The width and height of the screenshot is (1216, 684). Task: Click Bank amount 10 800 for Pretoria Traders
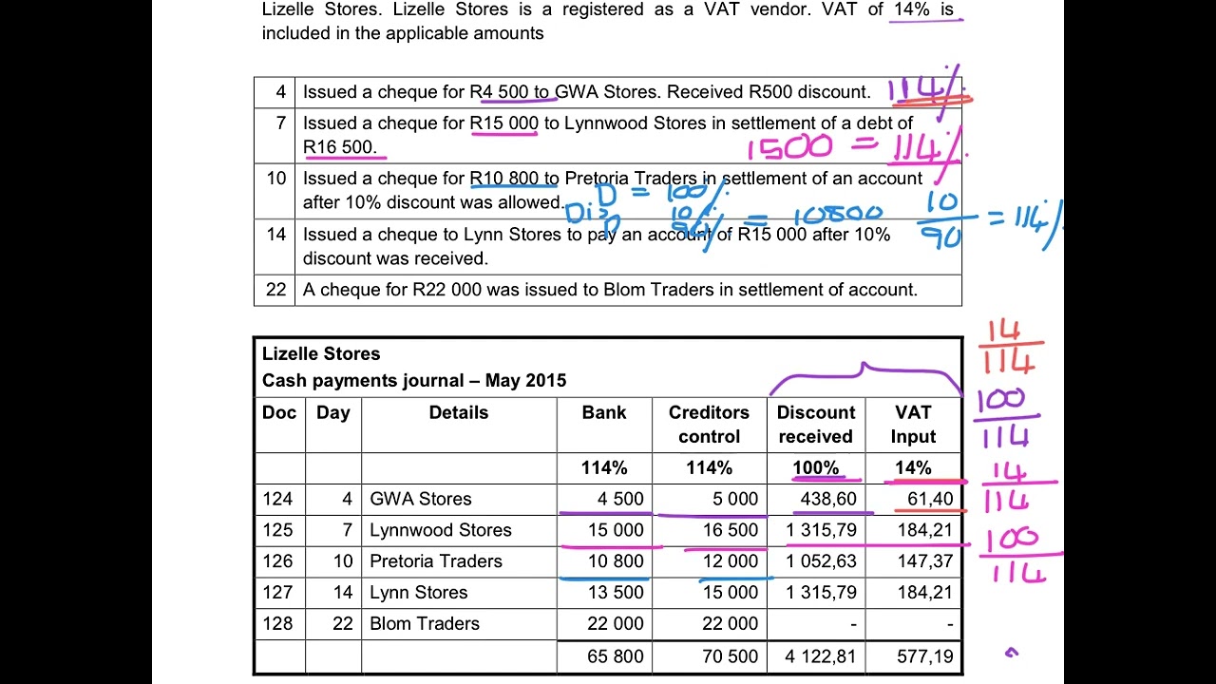coord(616,561)
